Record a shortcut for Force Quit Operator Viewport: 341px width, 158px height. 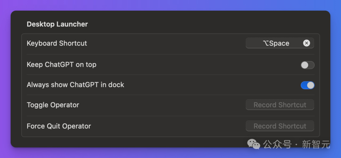[x=280, y=126]
